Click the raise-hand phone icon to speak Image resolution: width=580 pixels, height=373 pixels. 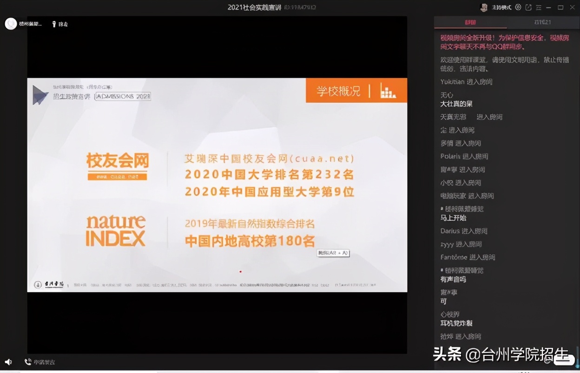27,362
